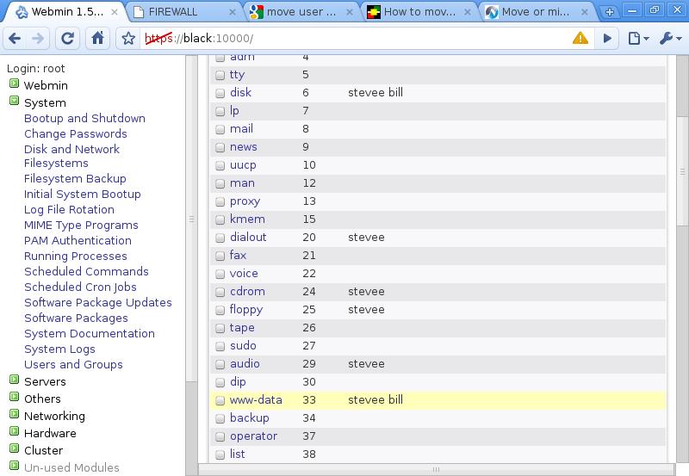The image size is (689, 476).
Task: Click the address bar URL field
Action: [344, 39]
